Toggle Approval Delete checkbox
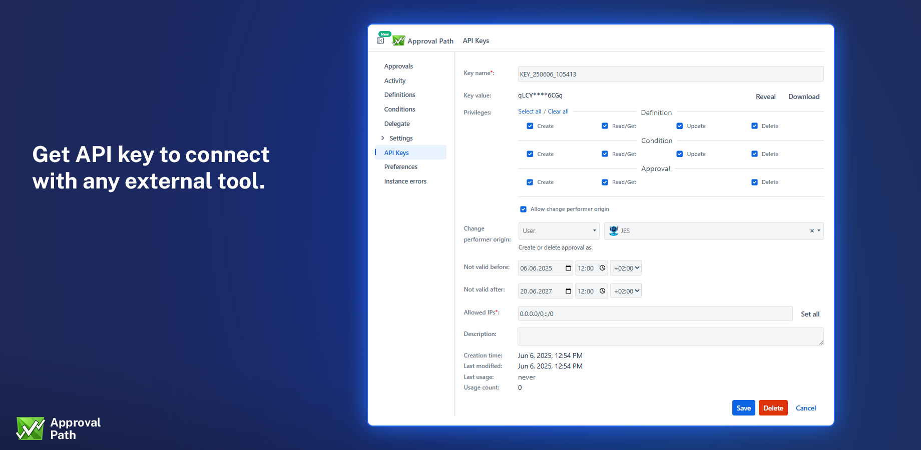The width and height of the screenshot is (921, 450). pos(754,182)
